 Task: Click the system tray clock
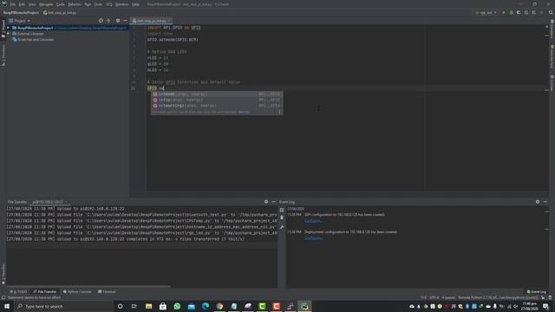tap(530, 306)
